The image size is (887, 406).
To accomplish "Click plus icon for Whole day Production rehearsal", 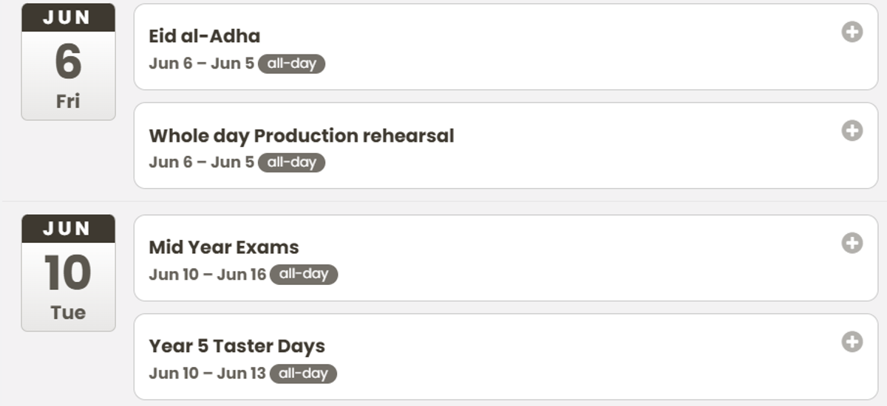I will coord(852,131).
